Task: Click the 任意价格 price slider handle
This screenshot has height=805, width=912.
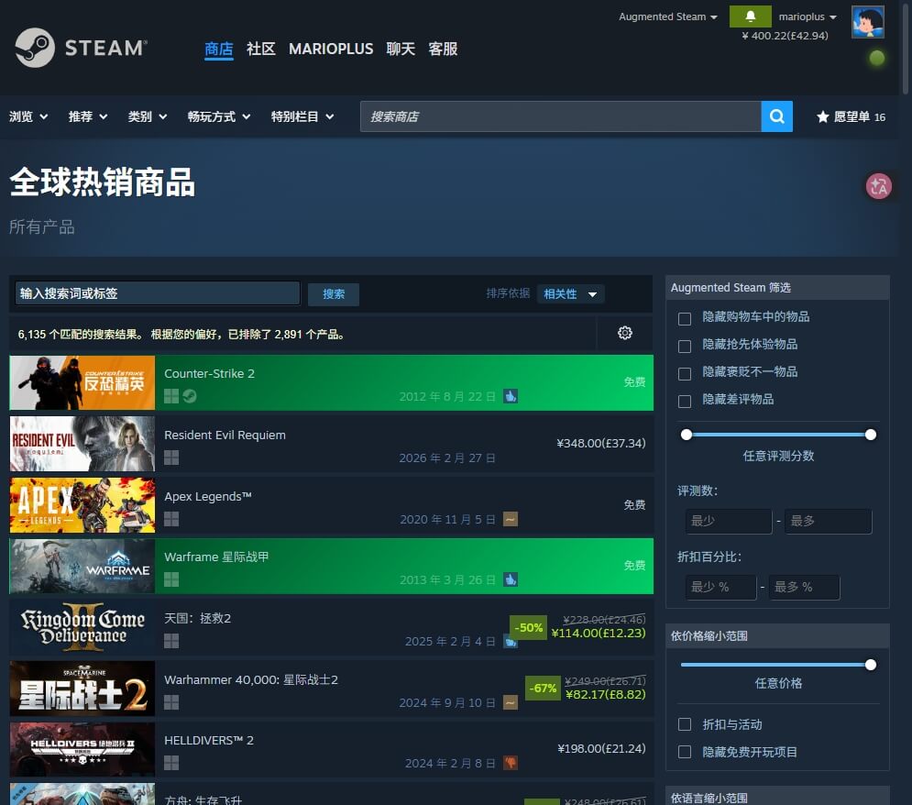Action: [x=870, y=665]
